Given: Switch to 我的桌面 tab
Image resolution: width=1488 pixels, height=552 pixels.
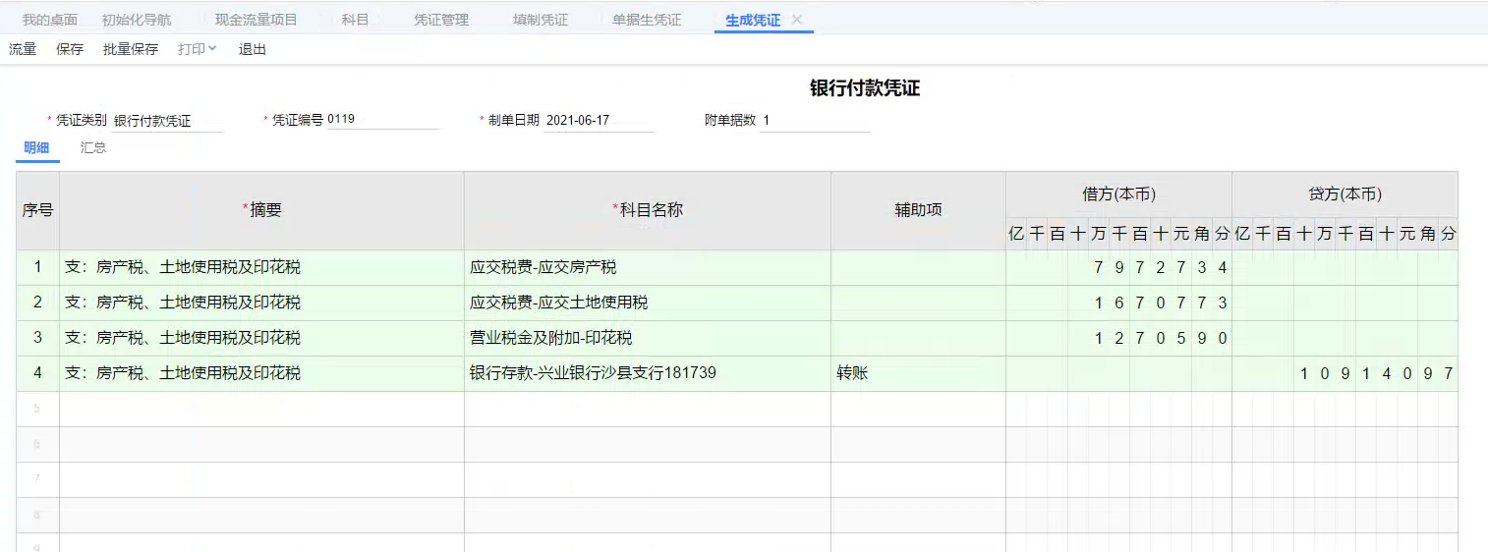Looking at the screenshot, I should pyautogui.click(x=50, y=20).
